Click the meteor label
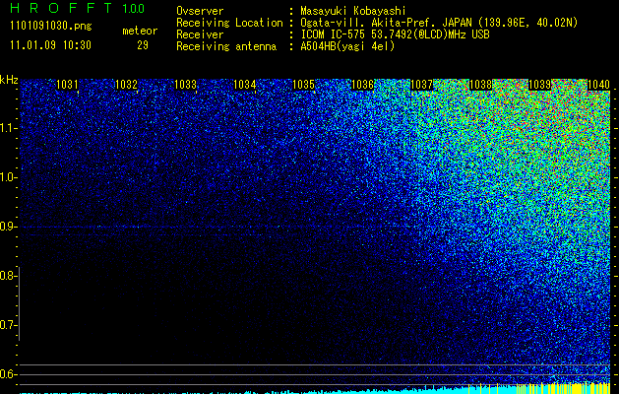619x394 pixels. coord(140,31)
